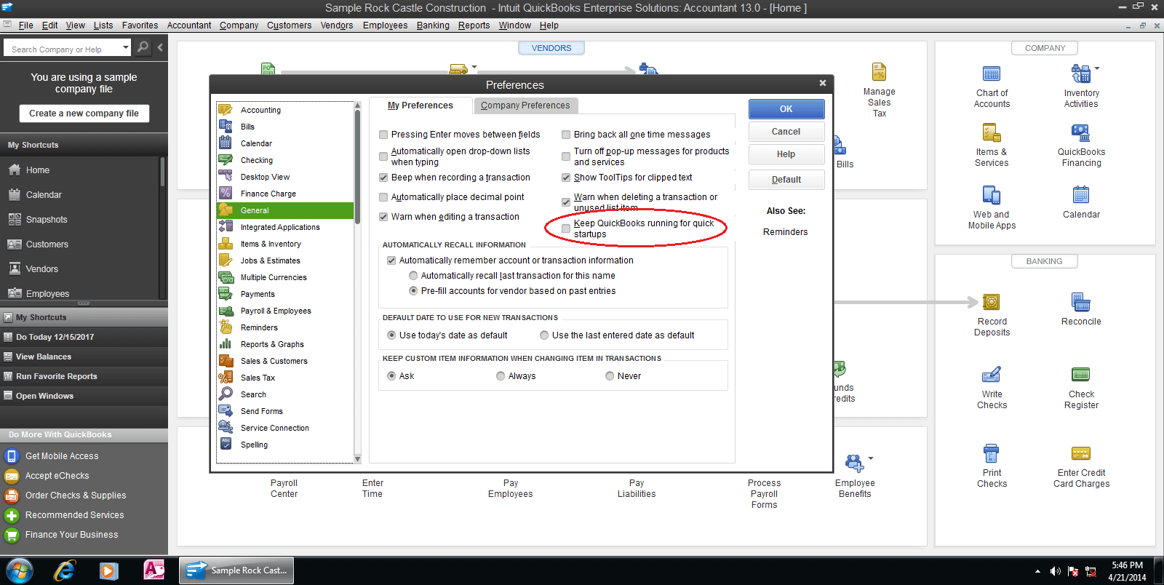The image size is (1164, 585).
Task: Select Always for custom item information
Action: (x=501, y=376)
